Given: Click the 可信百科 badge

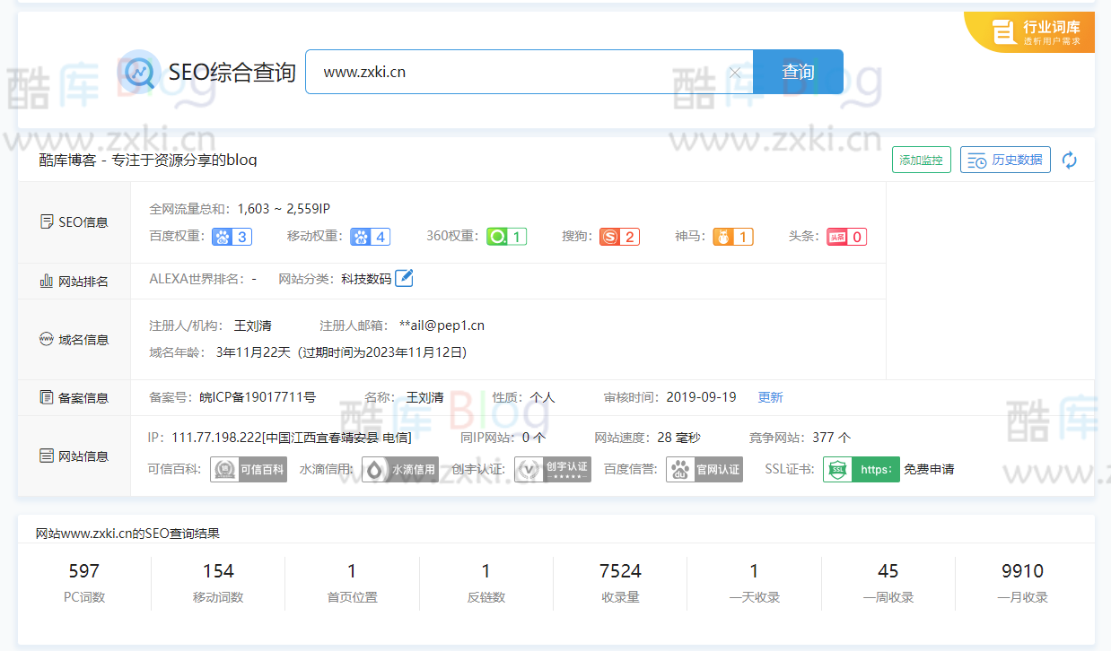Looking at the screenshot, I should (249, 469).
